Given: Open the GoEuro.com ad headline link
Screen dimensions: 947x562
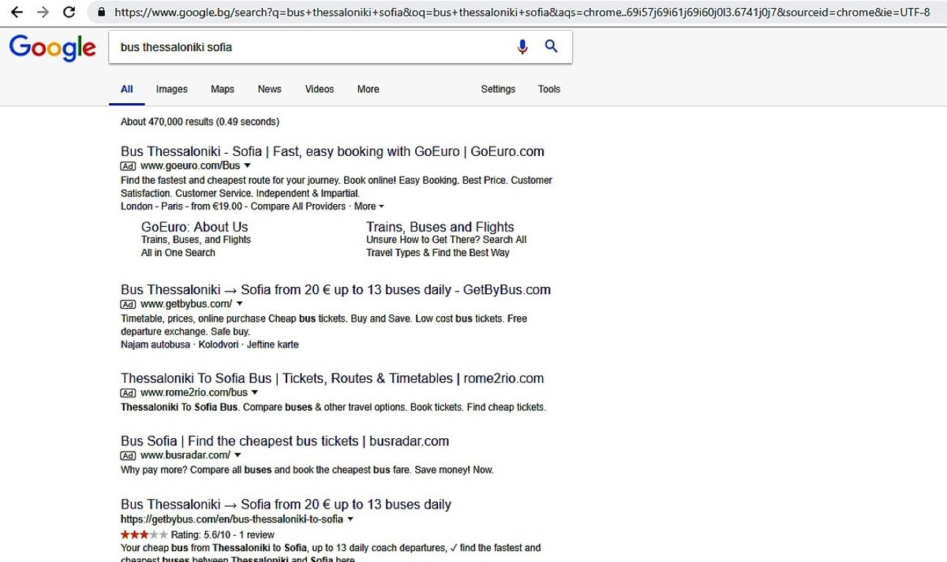Looking at the screenshot, I should 332,151.
